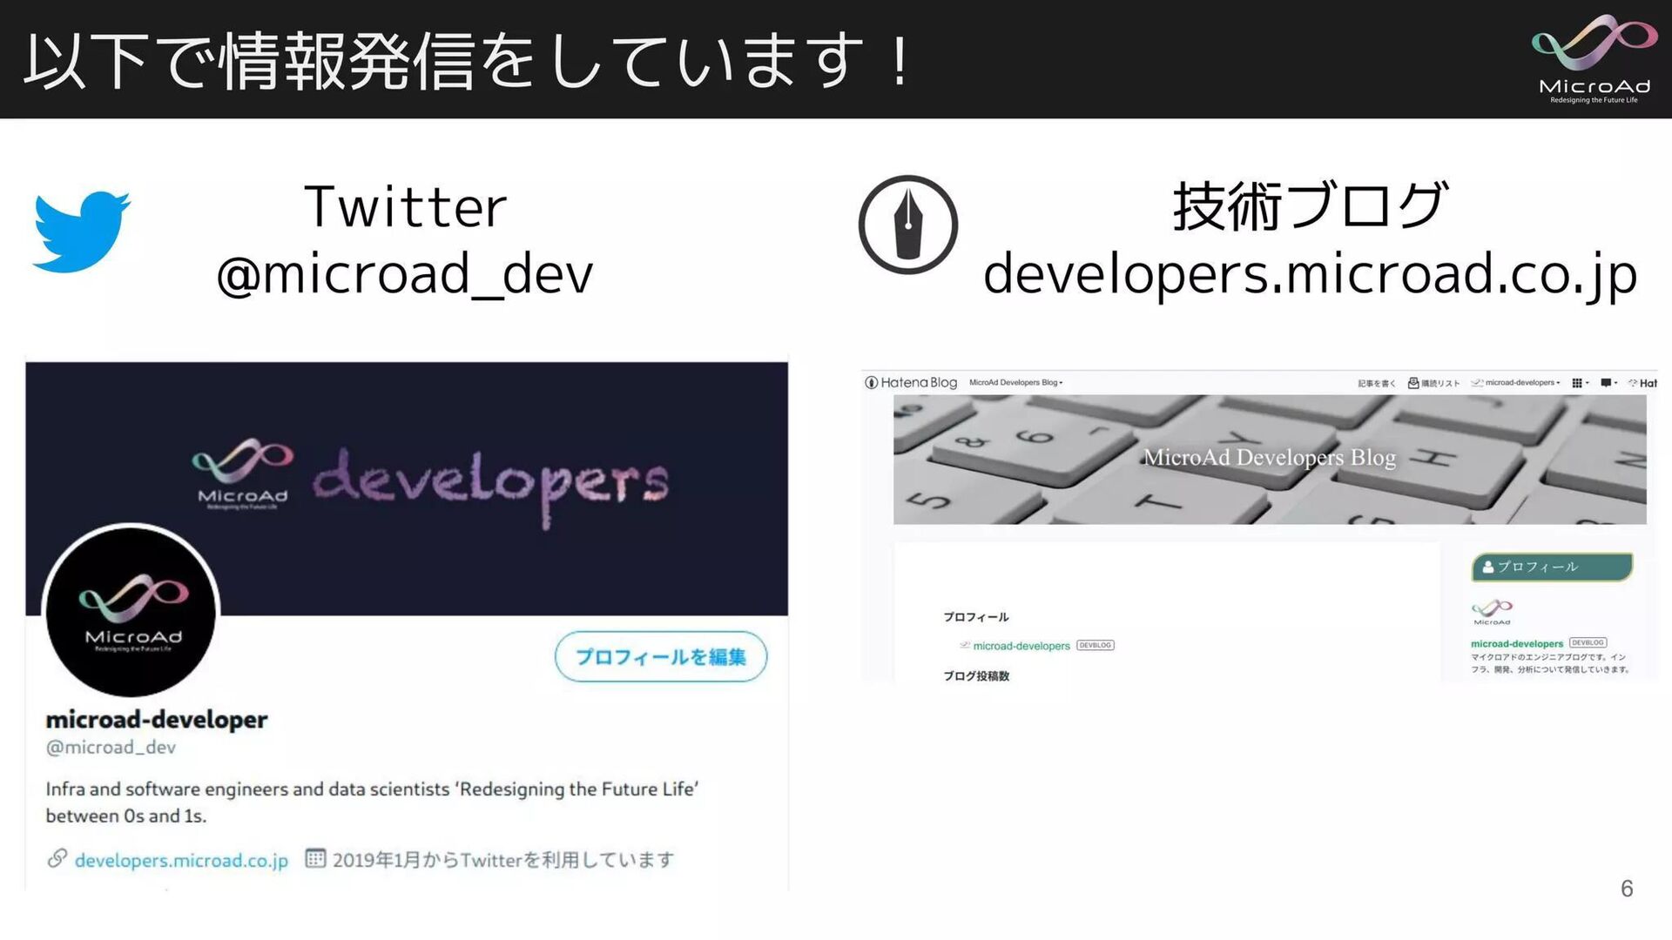Expand the notifications speech bubble dropdown
This screenshot has height=940, width=1672.
[x=1608, y=383]
